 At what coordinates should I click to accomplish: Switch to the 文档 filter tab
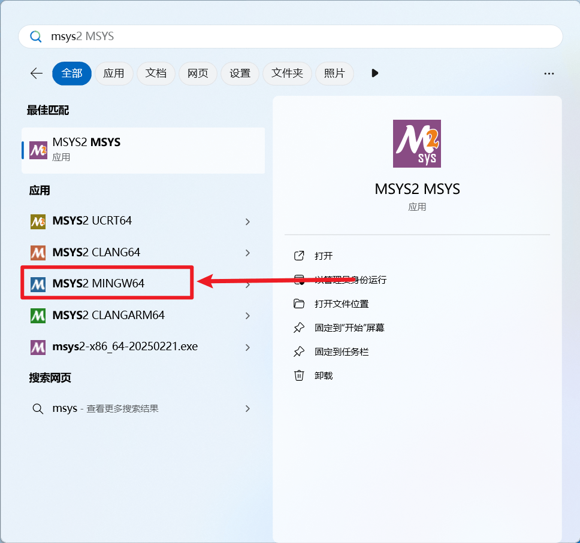(x=156, y=73)
